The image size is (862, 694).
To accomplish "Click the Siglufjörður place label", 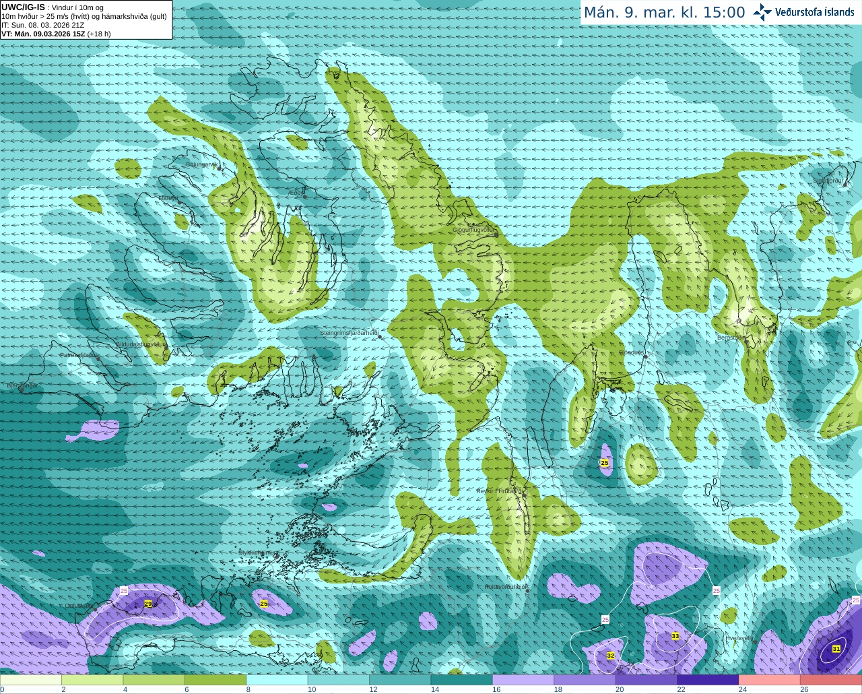I will point(828,181).
